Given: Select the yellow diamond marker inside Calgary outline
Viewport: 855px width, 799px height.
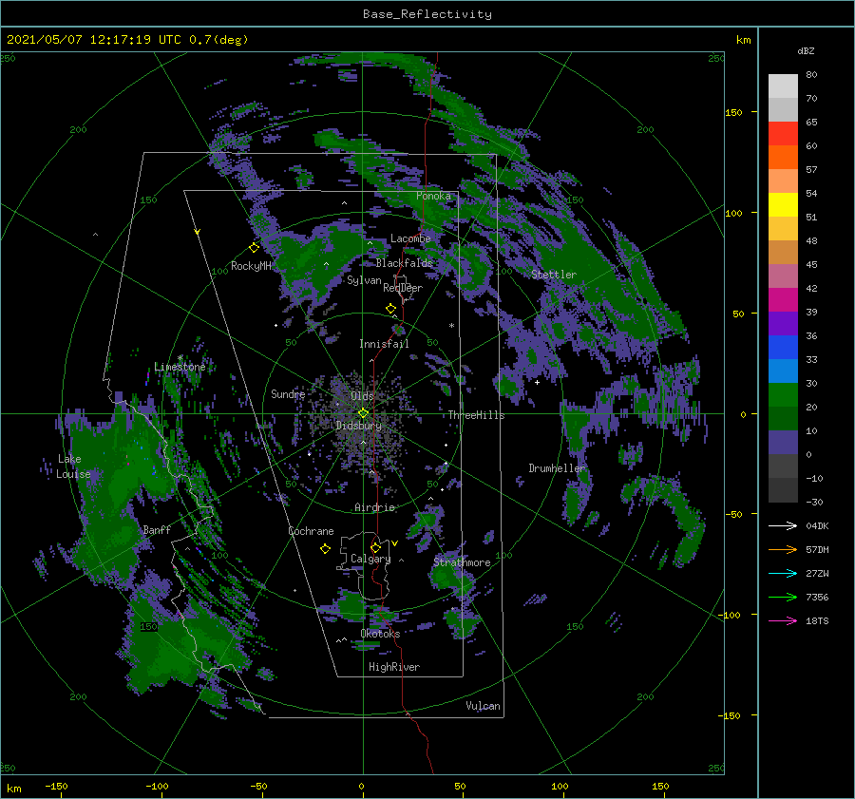Looking at the screenshot, I should click(375, 547).
